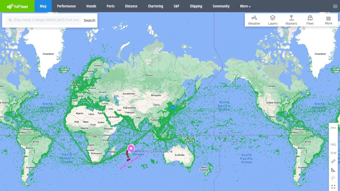This screenshot has height=191, width=340.
Task: Toggle fullscreen map view
Action: 333,187
